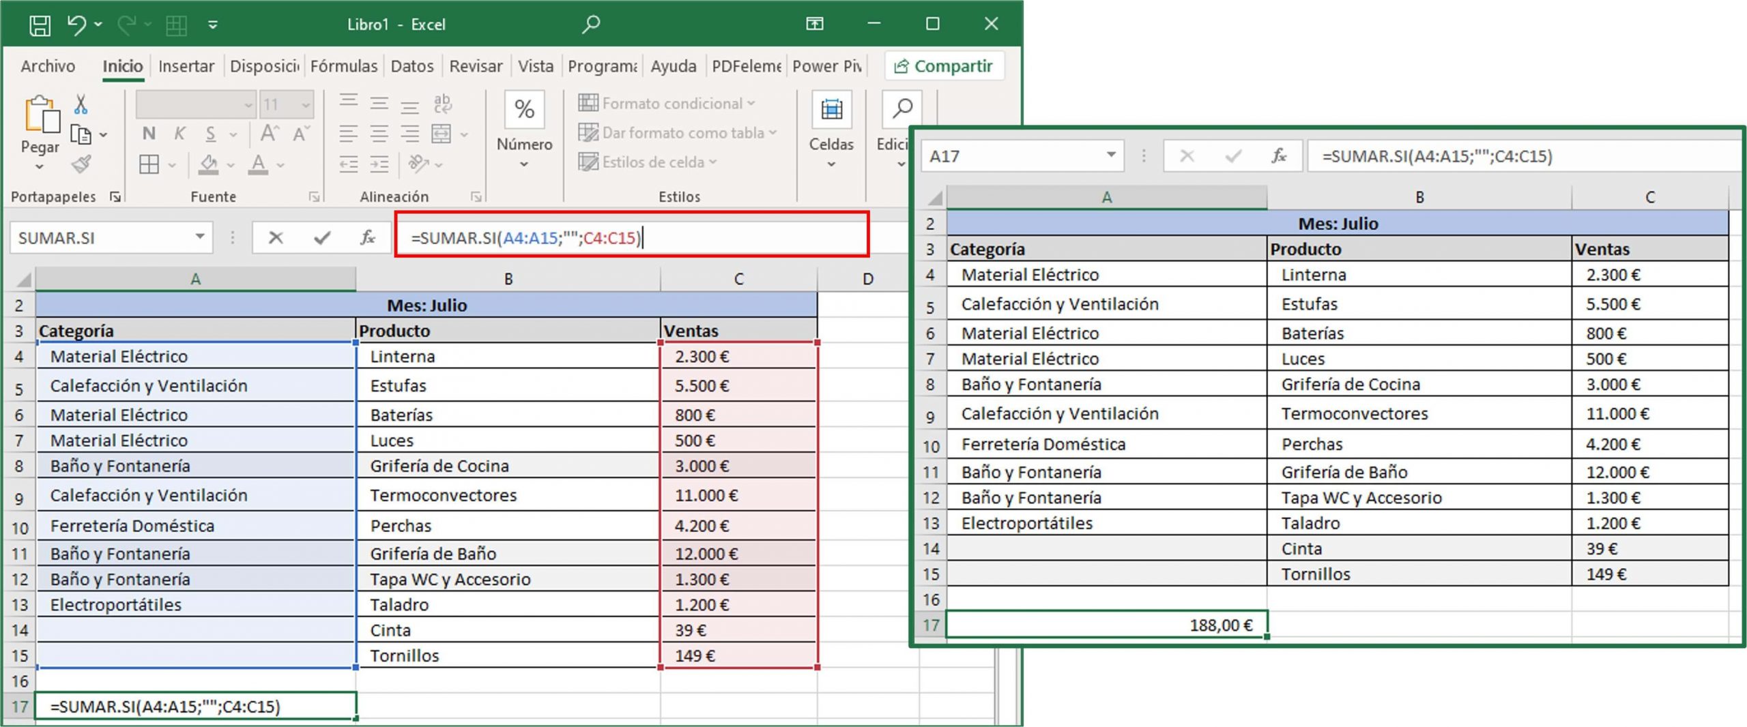This screenshot has height=727, width=1747.
Task: Expand the Pegar dropdown arrow
Action: 39,167
